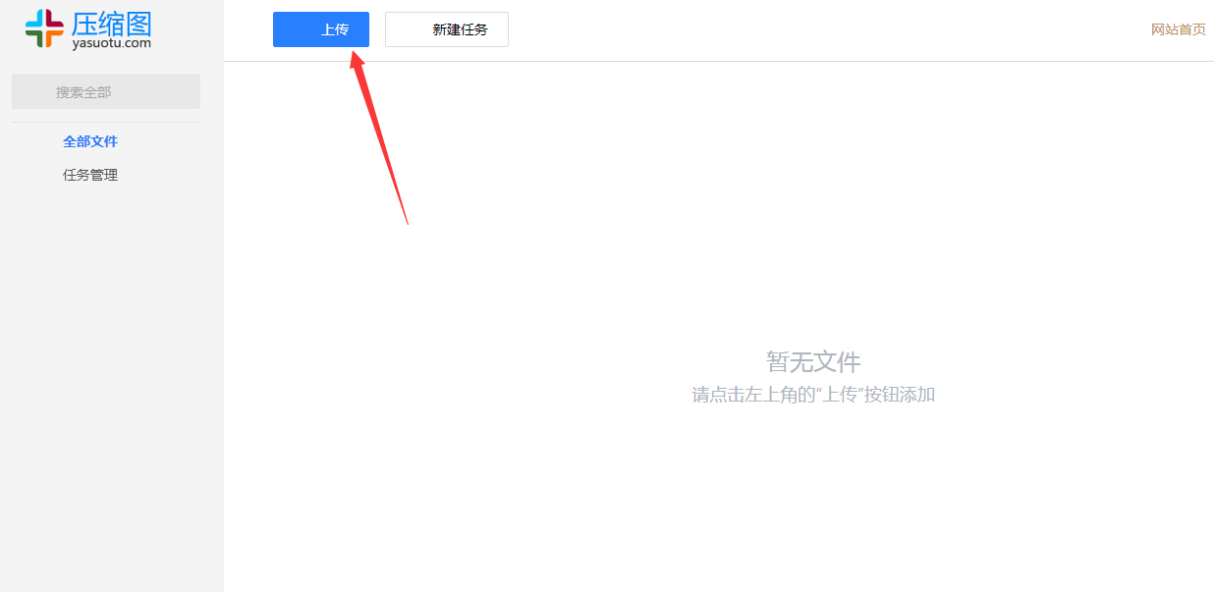Click the 搜索全部 search field
Screen dimensions: 1214x592
106,91
